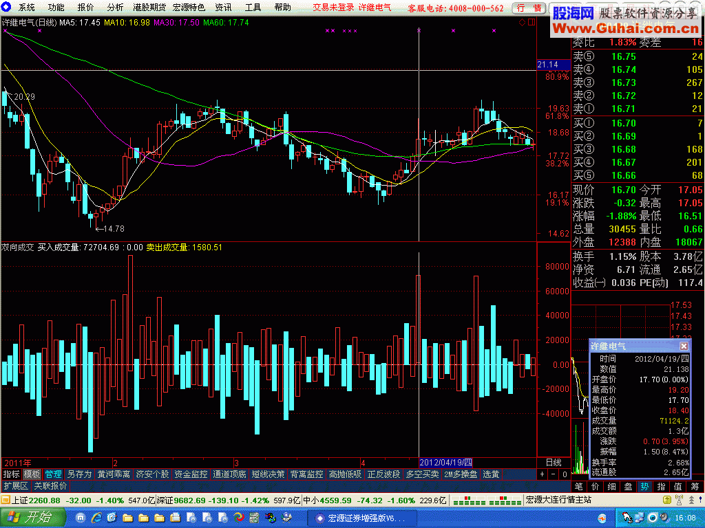Image resolution: width=705 pixels, height=528 pixels.
Task: Switch to the 价 panel tab
Action: [596, 487]
